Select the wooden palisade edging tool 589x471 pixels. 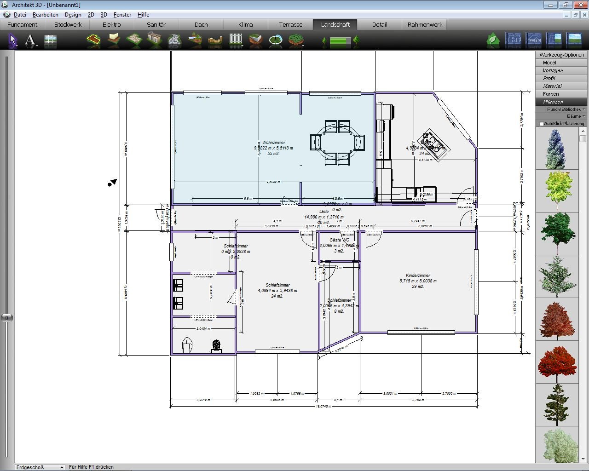pyautogui.click(x=215, y=41)
